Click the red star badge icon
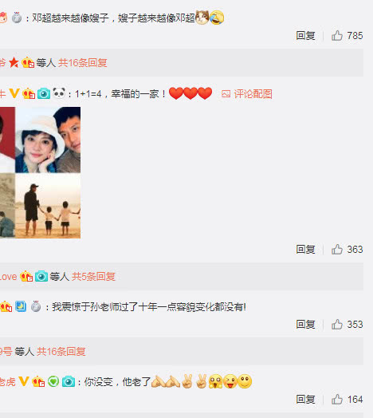This screenshot has width=373, height=418. (x=14, y=63)
